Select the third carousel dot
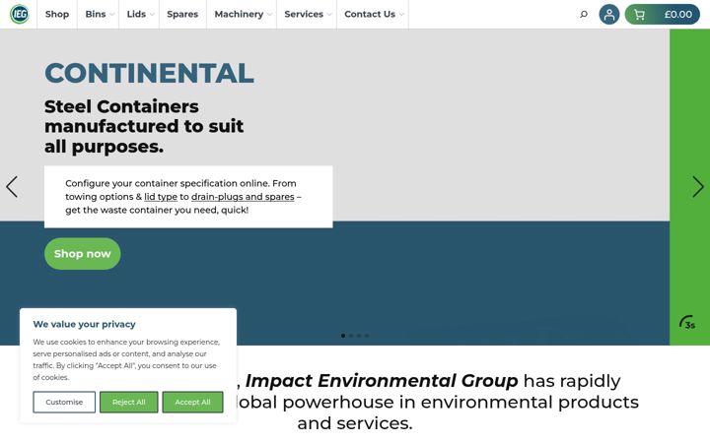Image resolution: width=710 pixels, height=443 pixels. point(359,336)
